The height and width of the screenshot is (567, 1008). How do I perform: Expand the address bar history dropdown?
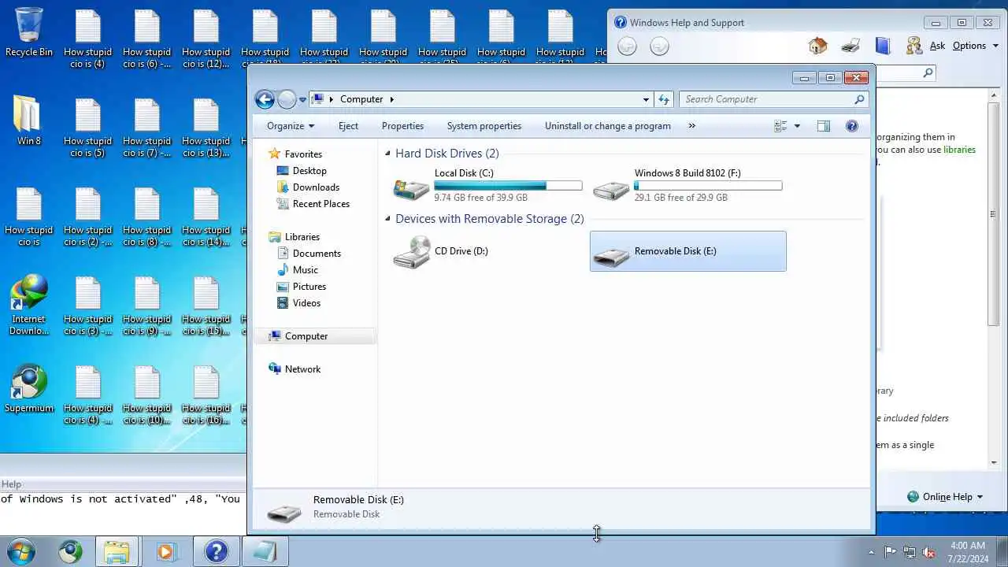(646, 99)
